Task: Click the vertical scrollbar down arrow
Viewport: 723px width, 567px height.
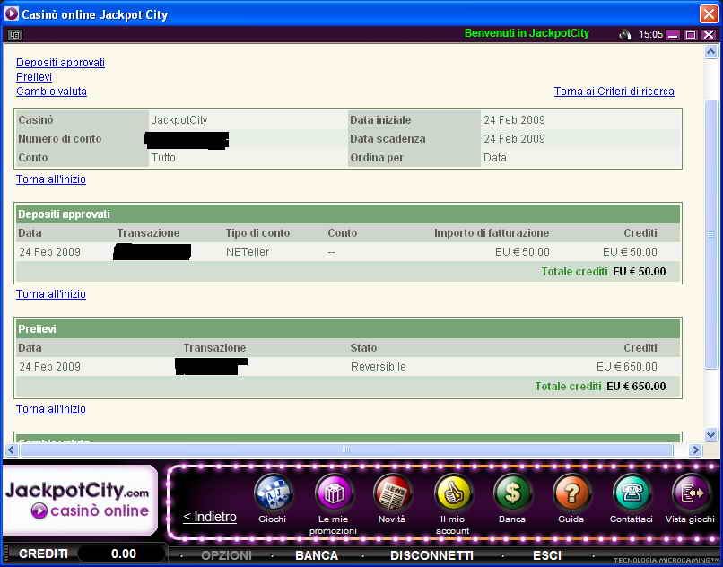Action: pyautogui.click(x=710, y=434)
